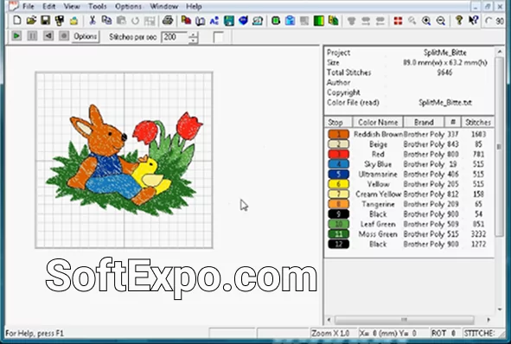Open the Tools menu
511x344 pixels.
click(98, 6)
